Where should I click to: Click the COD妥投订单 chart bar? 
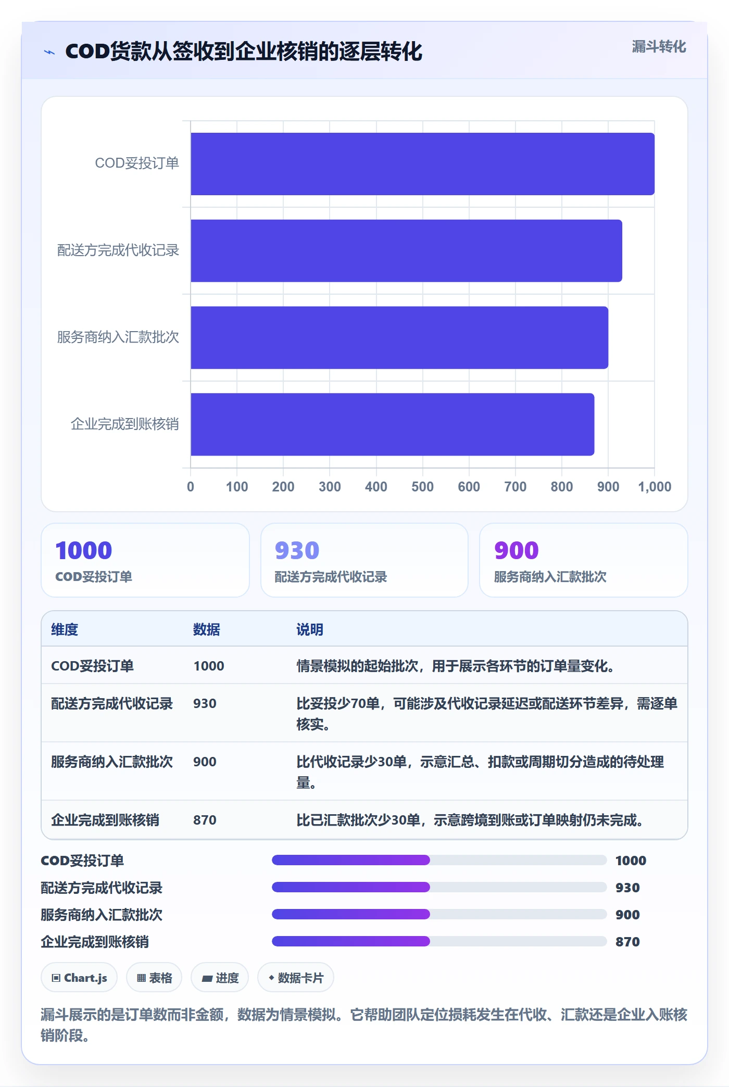[x=422, y=164]
